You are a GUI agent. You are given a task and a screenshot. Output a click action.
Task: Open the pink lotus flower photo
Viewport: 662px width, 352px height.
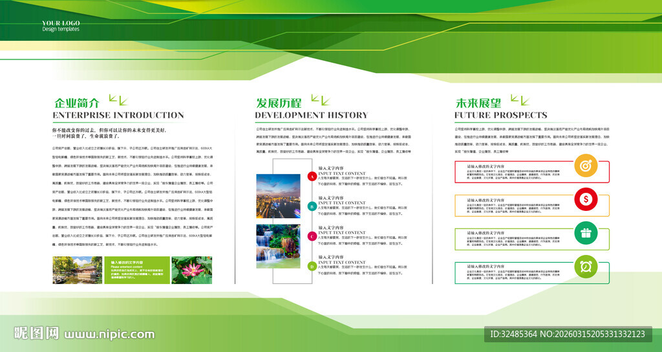coord(192,270)
